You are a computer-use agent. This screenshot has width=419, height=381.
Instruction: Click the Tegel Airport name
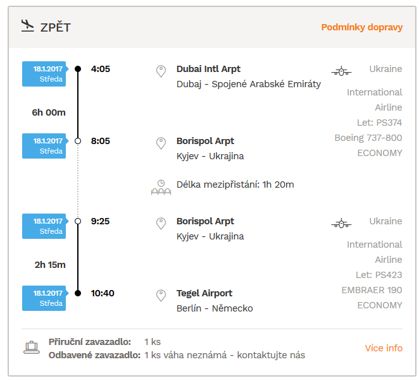204,293
